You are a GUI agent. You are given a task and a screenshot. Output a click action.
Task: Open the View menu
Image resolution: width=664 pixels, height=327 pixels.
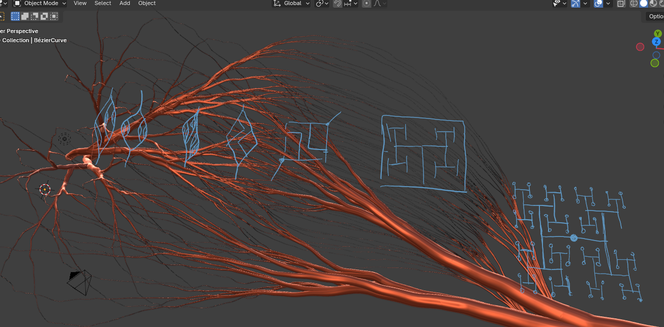[80, 4]
